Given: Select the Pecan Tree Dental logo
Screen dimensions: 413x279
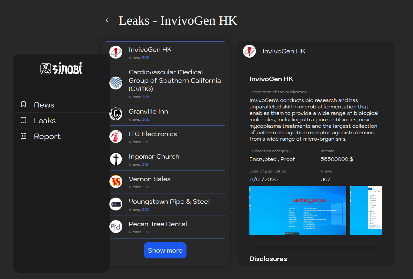Looking at the screenshot, I should [116, 227].
